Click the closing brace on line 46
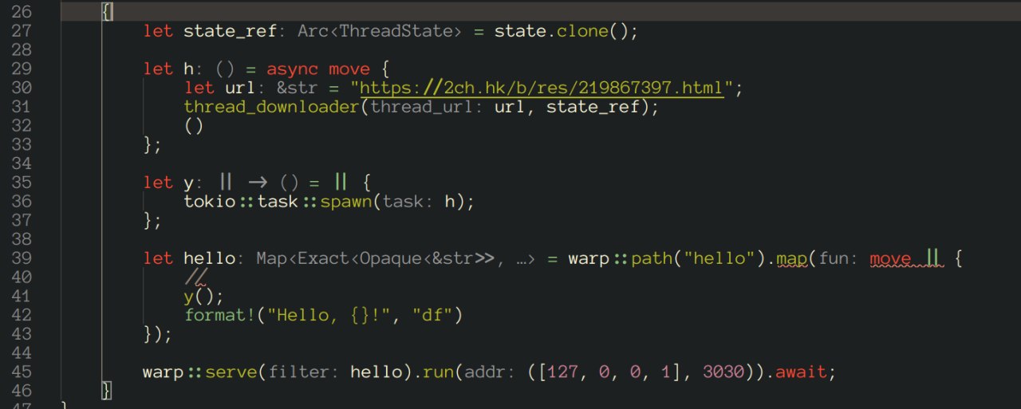Screen dimensions: 1021x409 coord(108,391)
